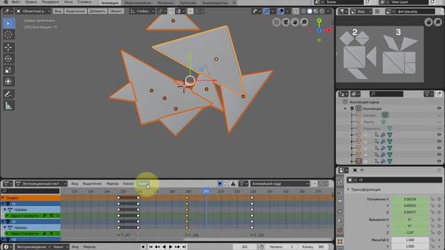
Task: Open the Объект menu in viewport header
Action: [116, 11]
